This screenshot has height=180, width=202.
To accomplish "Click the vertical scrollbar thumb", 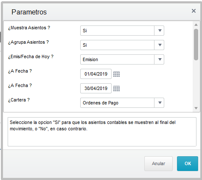I will click(x=196, y=45).
